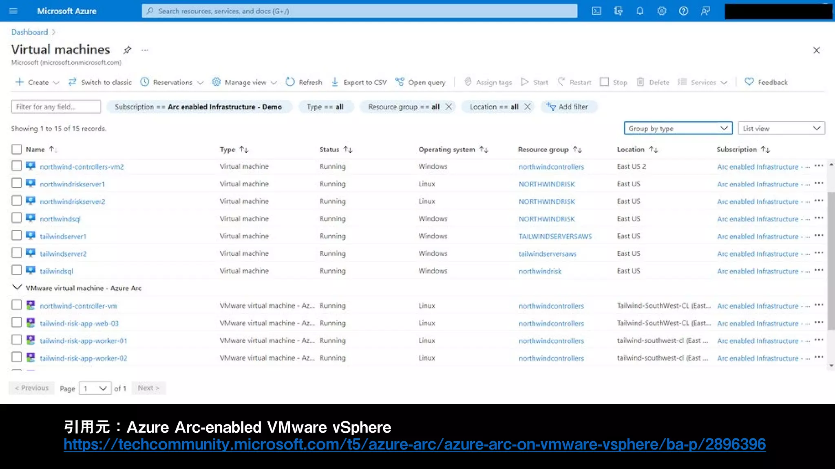Click the Type == all filter pill

(326, 107)
